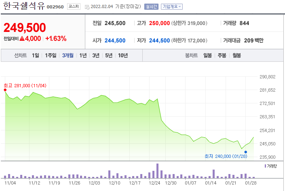Click the 290,802 price axis label
Viewport: 285px width, 191px height.
(267, 77)
